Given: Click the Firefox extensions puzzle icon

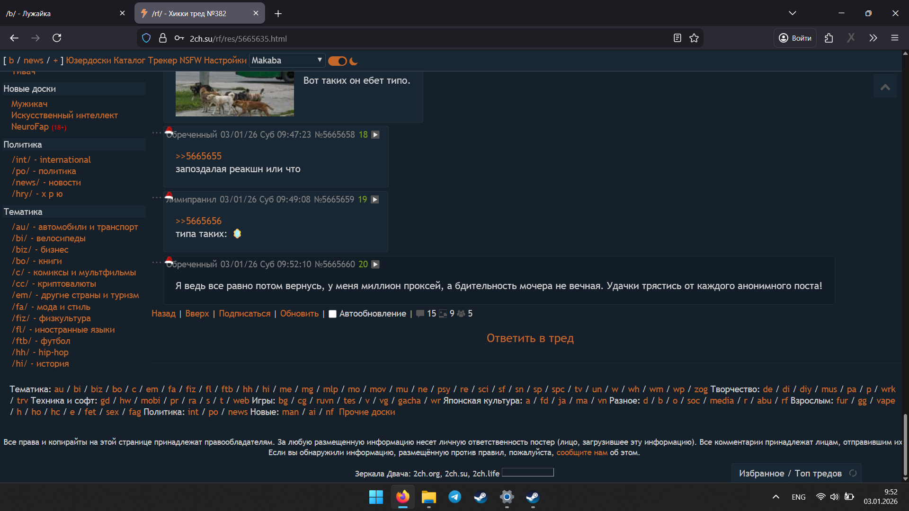Looking at the screenshot, I should tap(829, 38).
